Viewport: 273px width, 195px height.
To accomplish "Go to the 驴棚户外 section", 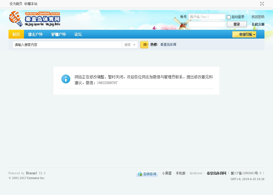I will point(59,34).
